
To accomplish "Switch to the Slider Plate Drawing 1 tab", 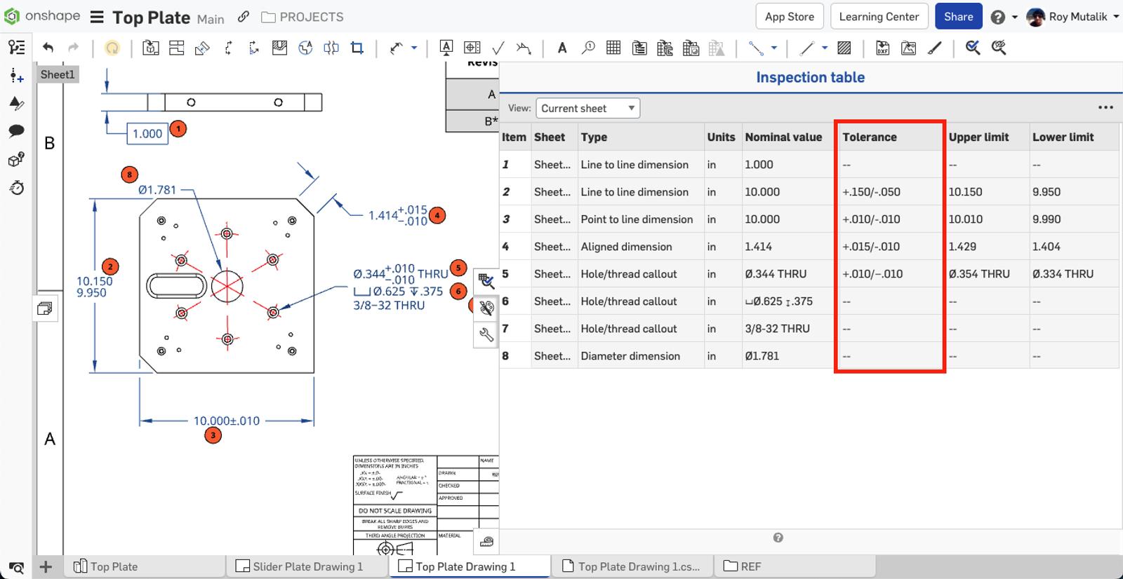I will [307, 566].
